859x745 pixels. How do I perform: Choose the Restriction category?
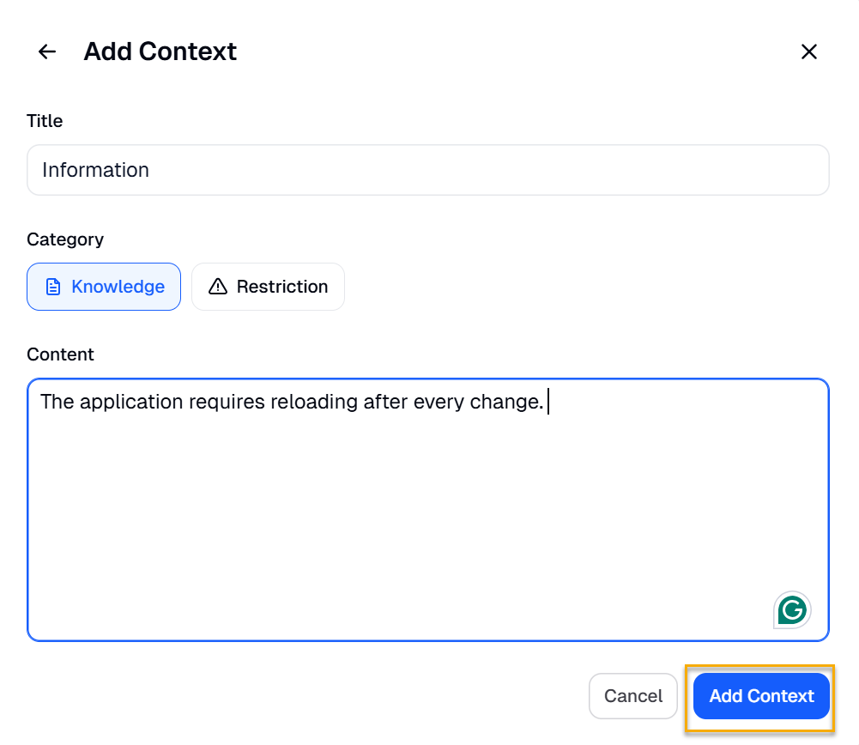[268, 287]
